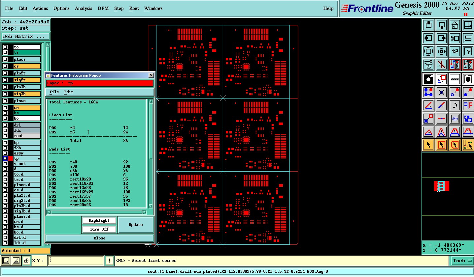Open the Analysis menu
The height and width of the screenshot is (277, 474).
coord(84,8)
